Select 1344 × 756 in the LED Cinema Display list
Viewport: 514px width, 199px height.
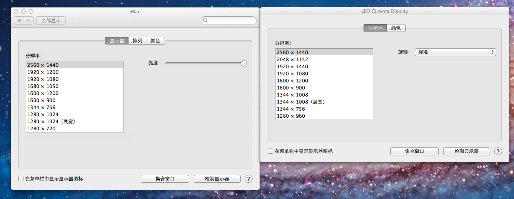(324, 109)
